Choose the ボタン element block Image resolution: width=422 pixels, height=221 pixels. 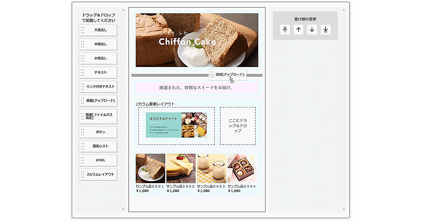point(98,132)
